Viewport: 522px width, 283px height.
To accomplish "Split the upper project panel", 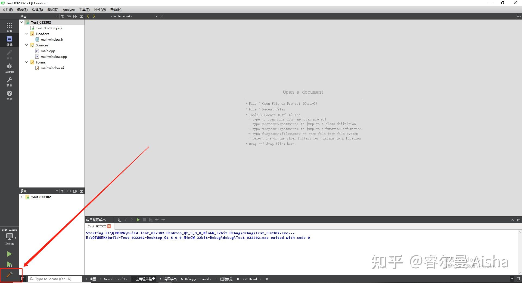I will coord(75,16).
